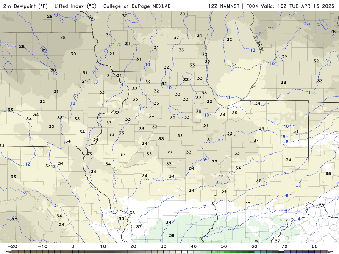Click the right end arrow of the color bar
Image resolution: width=339 pixels, height=254 pixels.
(330, 252)
